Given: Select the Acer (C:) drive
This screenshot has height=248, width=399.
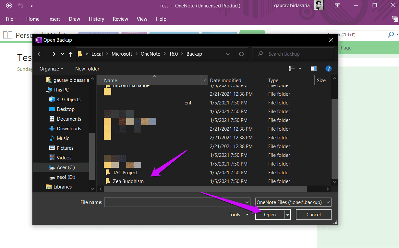Looking at the screenshot, I should tap(61, 167).
